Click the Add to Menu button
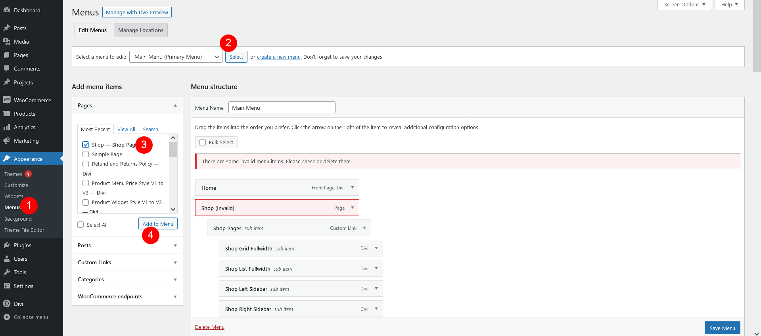Screen dimensions: 761x336 158,224
